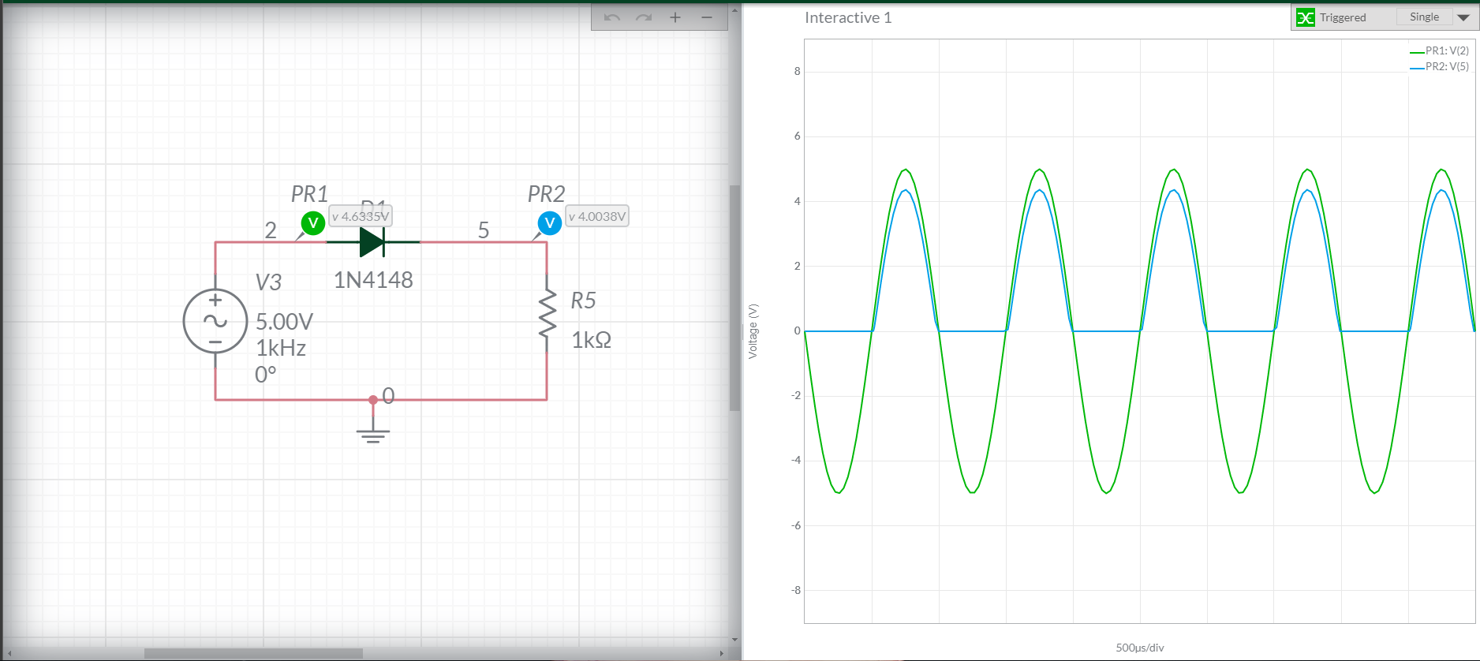Click the PR1 probe label
Screen dimensions: 1480x661
tap(309, 194)
